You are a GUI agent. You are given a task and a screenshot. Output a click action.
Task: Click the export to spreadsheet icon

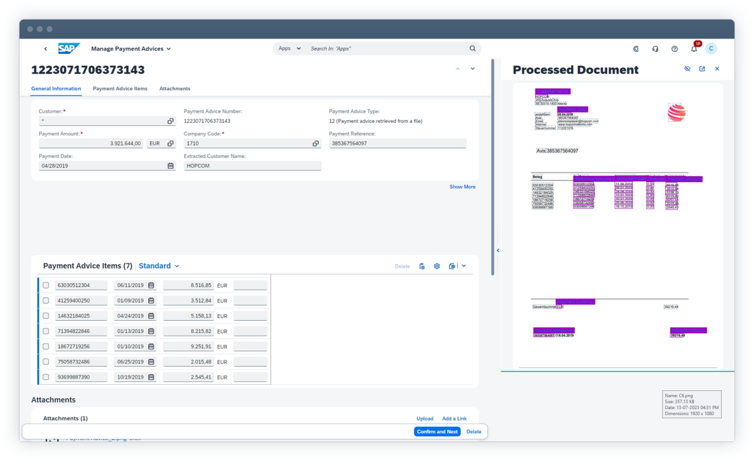pos(452,266)
